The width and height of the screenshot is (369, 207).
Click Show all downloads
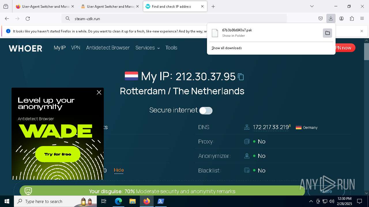(x=227, y=48)
